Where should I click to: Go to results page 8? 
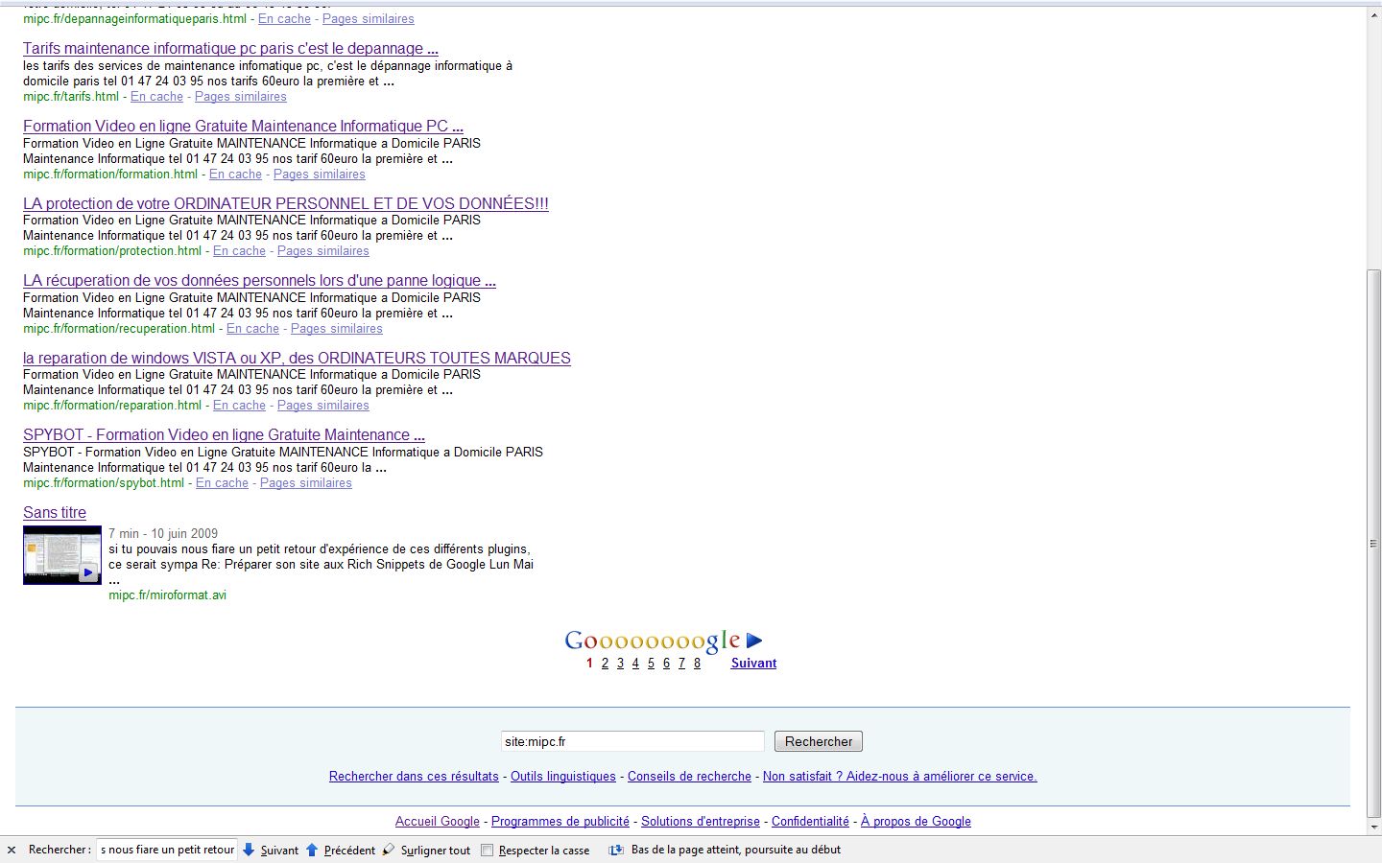(x=697, y=664)
